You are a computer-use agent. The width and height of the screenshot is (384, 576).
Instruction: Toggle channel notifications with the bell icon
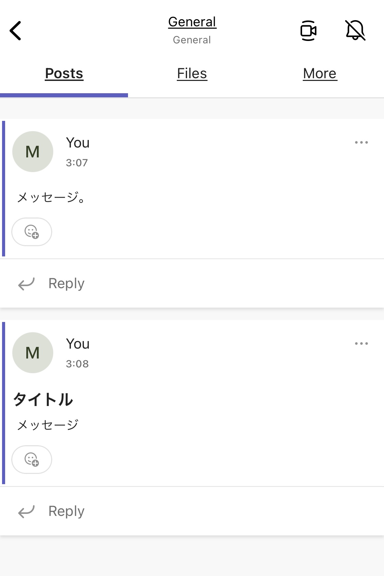click(x=355, y=30)
